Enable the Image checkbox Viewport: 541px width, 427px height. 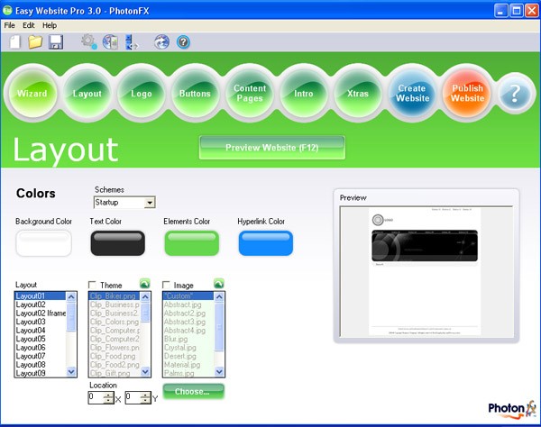[167, 286]
